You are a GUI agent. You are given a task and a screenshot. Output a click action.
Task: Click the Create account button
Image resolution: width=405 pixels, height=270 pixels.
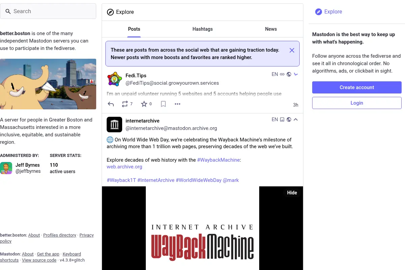tap(357, 87)
